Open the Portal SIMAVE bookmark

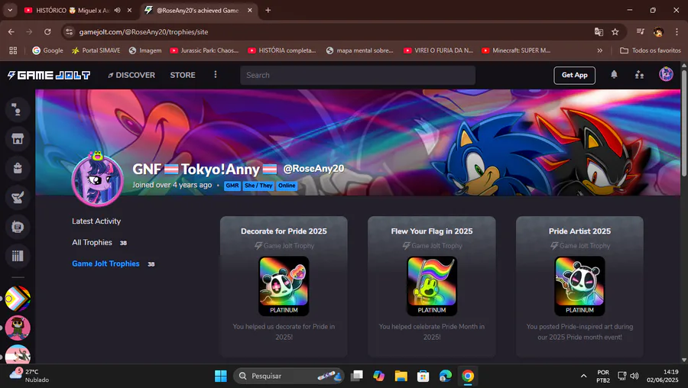[x=96, y=50]
